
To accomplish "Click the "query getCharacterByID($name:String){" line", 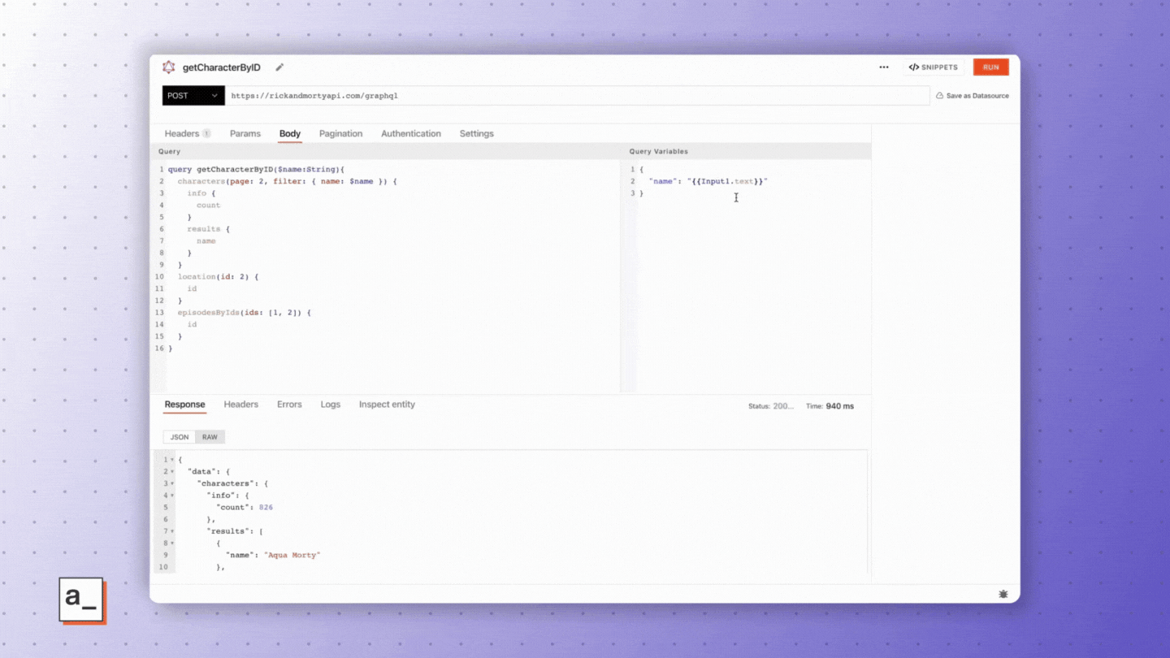I will (x=257, y=170).
